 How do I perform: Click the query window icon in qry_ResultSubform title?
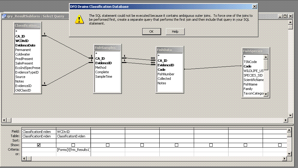click(x=4, y=16)
